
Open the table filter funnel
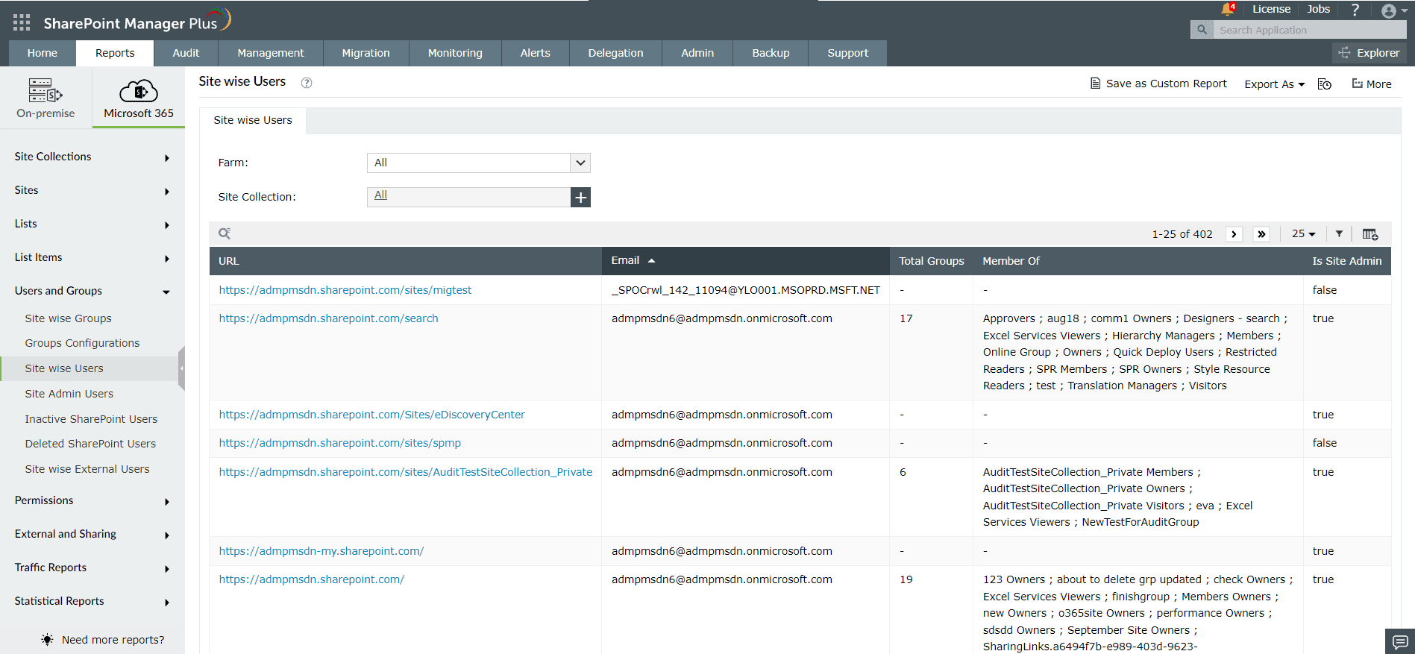[x=1339, y=234]
